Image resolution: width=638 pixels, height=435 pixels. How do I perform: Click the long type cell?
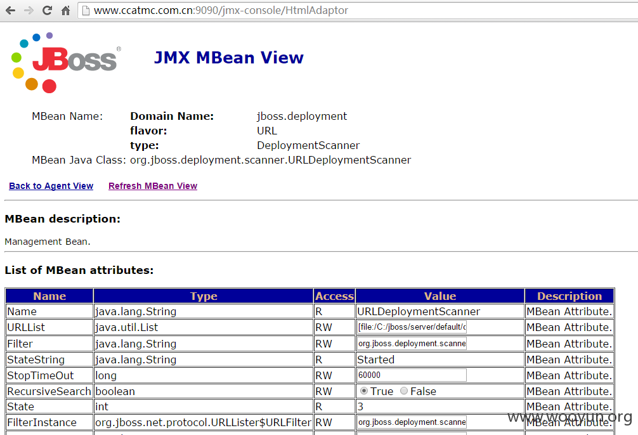coord(204,375)
